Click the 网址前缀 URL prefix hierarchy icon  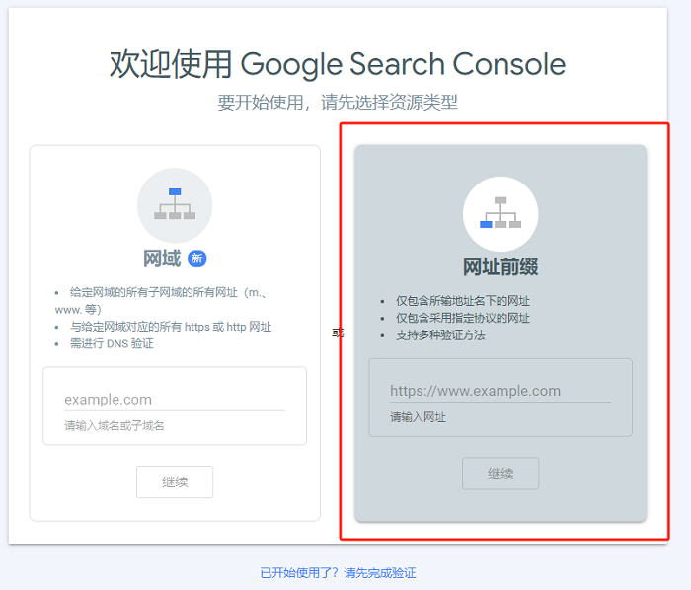click(500, 213)
